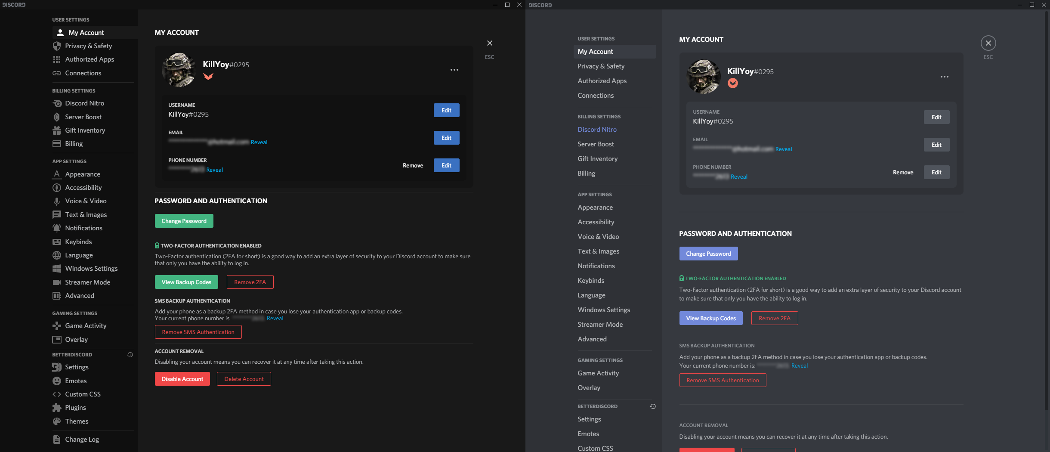Click Text & Images chat icon, left window
This screenshot has width=1050, height=452.
coord(57,215)
